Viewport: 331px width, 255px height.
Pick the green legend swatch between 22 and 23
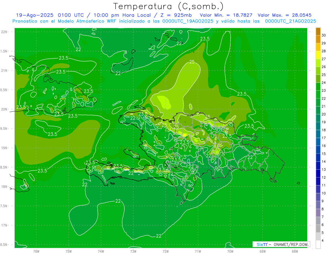(x=318, y=95)
